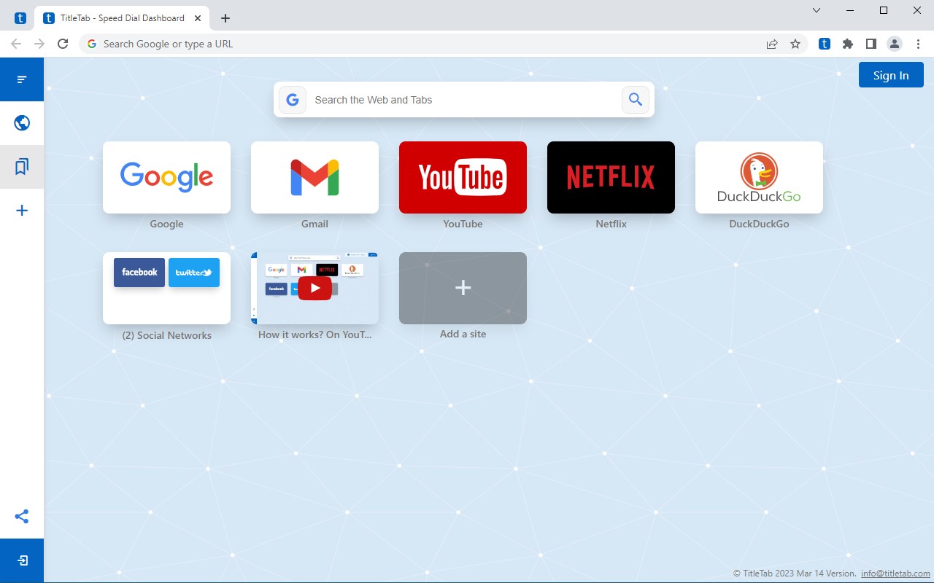Click the Google engine icon in the search box
The image size is (934, 583).
pyautogui.click(x=293, y=100)
